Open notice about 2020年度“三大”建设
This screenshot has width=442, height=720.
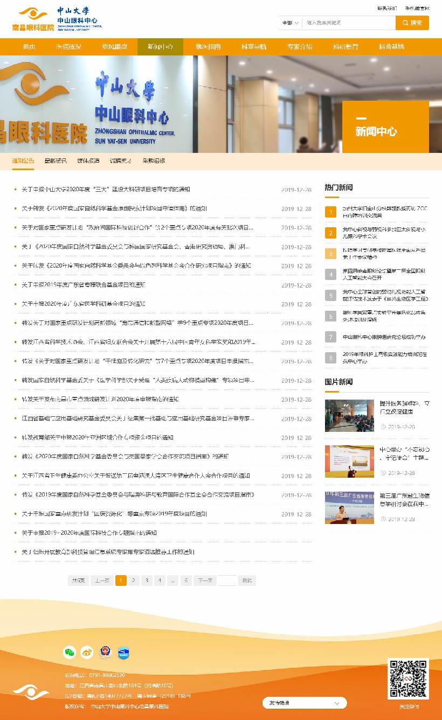106,190
